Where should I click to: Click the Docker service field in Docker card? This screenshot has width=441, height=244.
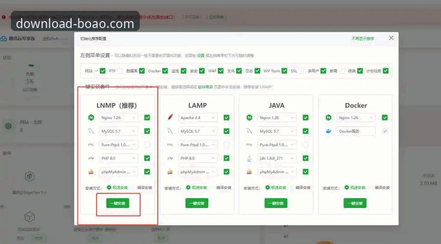click(356, 131)
